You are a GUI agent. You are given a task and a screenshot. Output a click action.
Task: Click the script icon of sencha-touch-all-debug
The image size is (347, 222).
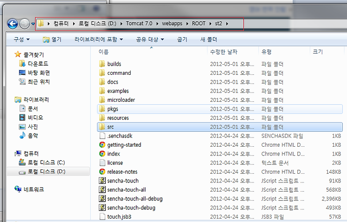[102, 198]
